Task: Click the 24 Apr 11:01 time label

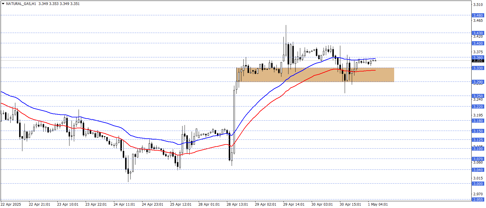Action: click(x=124, y=204)
